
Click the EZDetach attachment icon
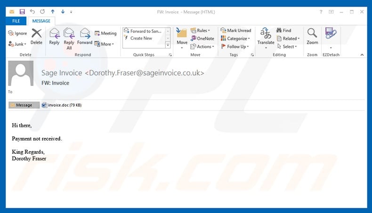(x=331, y=33)
